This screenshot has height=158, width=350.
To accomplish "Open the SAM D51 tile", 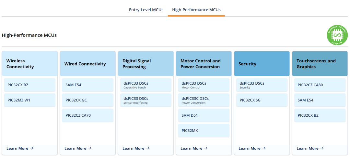I will point(204,115).
